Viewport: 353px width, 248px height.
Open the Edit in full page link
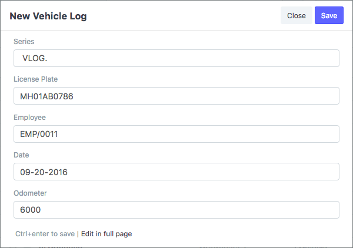tap(106, 234)
